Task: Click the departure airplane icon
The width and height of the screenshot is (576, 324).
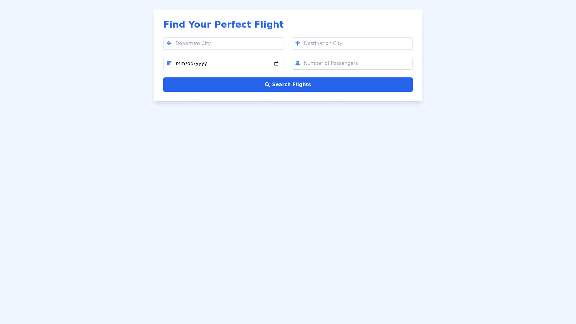Action: [x=169, y=43]
